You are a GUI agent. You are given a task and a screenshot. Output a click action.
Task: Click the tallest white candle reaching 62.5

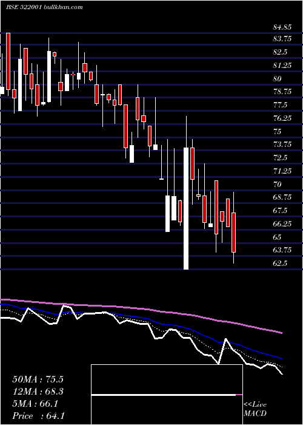(186, 208)
